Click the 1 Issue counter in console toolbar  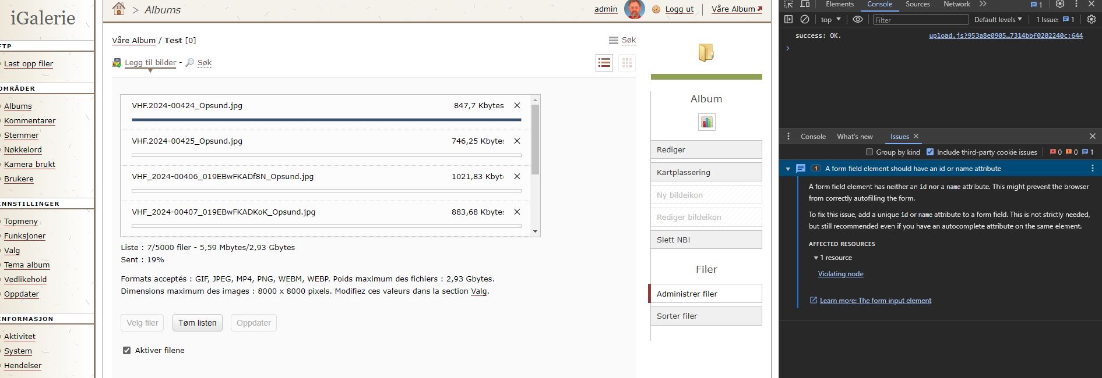pos(1055,19)
